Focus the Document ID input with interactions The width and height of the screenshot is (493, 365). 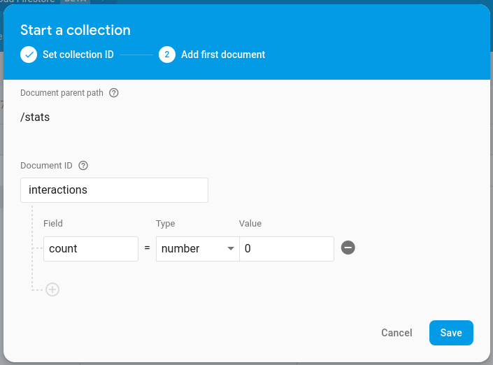click(114, 190)
